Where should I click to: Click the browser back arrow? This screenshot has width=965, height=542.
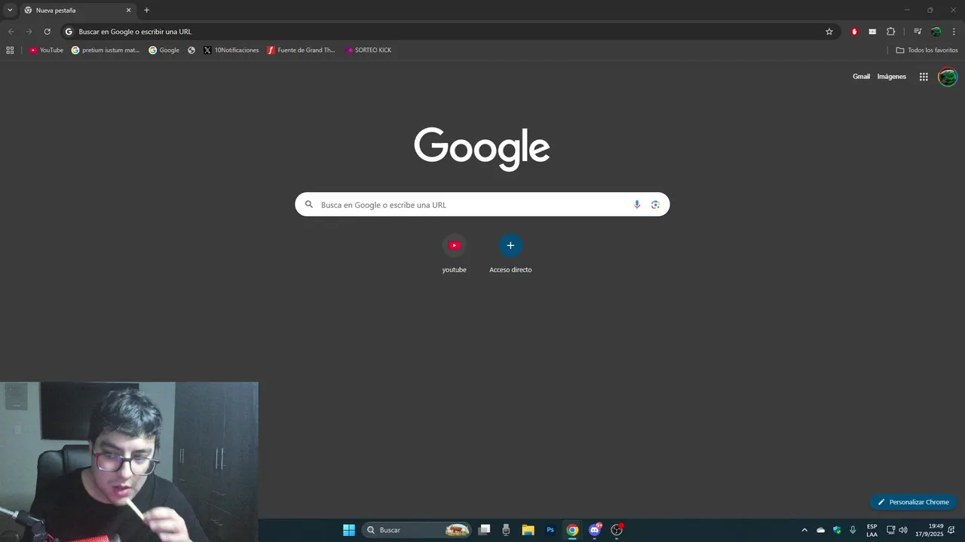[11, 32]
